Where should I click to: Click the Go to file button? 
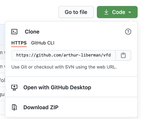76,12
